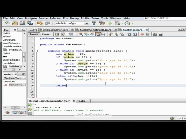Minimize the Projects panel via its window icon

coord(24,30)
